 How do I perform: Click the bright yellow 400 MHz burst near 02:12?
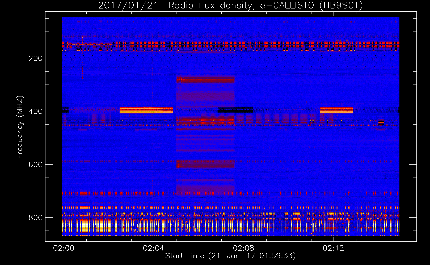coord(336,110)
